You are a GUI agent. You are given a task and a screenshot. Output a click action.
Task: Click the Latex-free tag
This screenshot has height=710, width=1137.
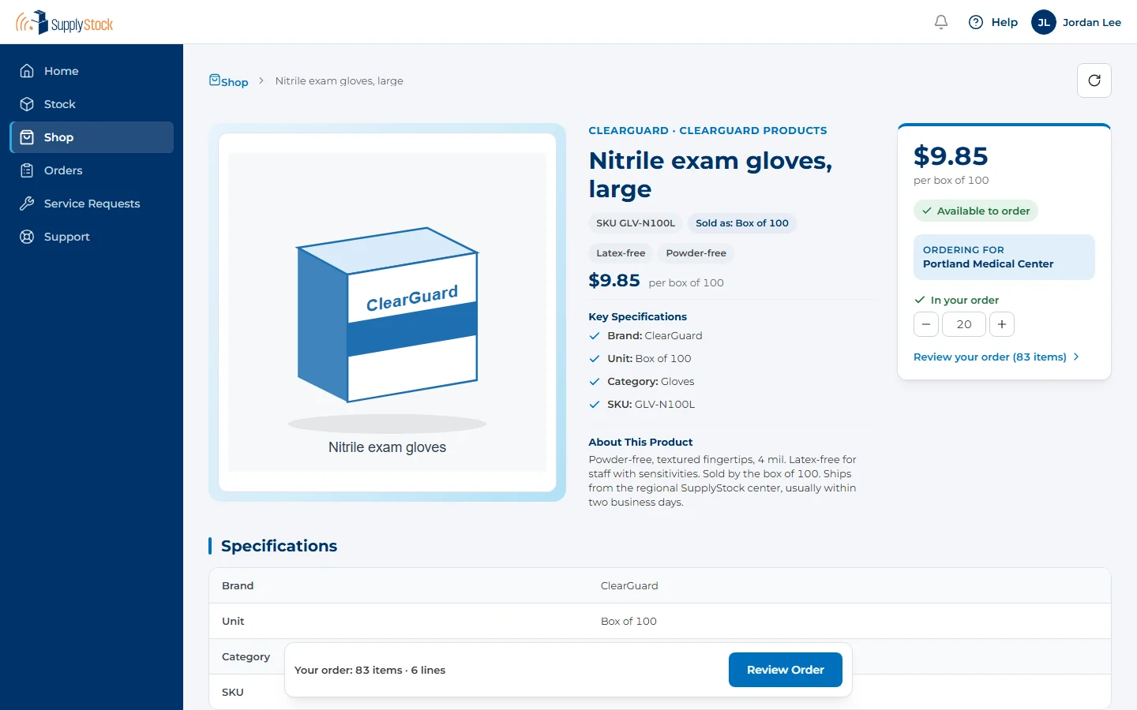click(x=621, y=253)
